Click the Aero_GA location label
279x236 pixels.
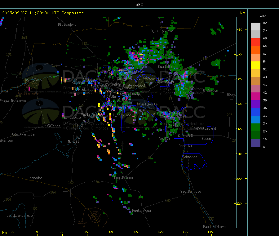coord(185,146)
